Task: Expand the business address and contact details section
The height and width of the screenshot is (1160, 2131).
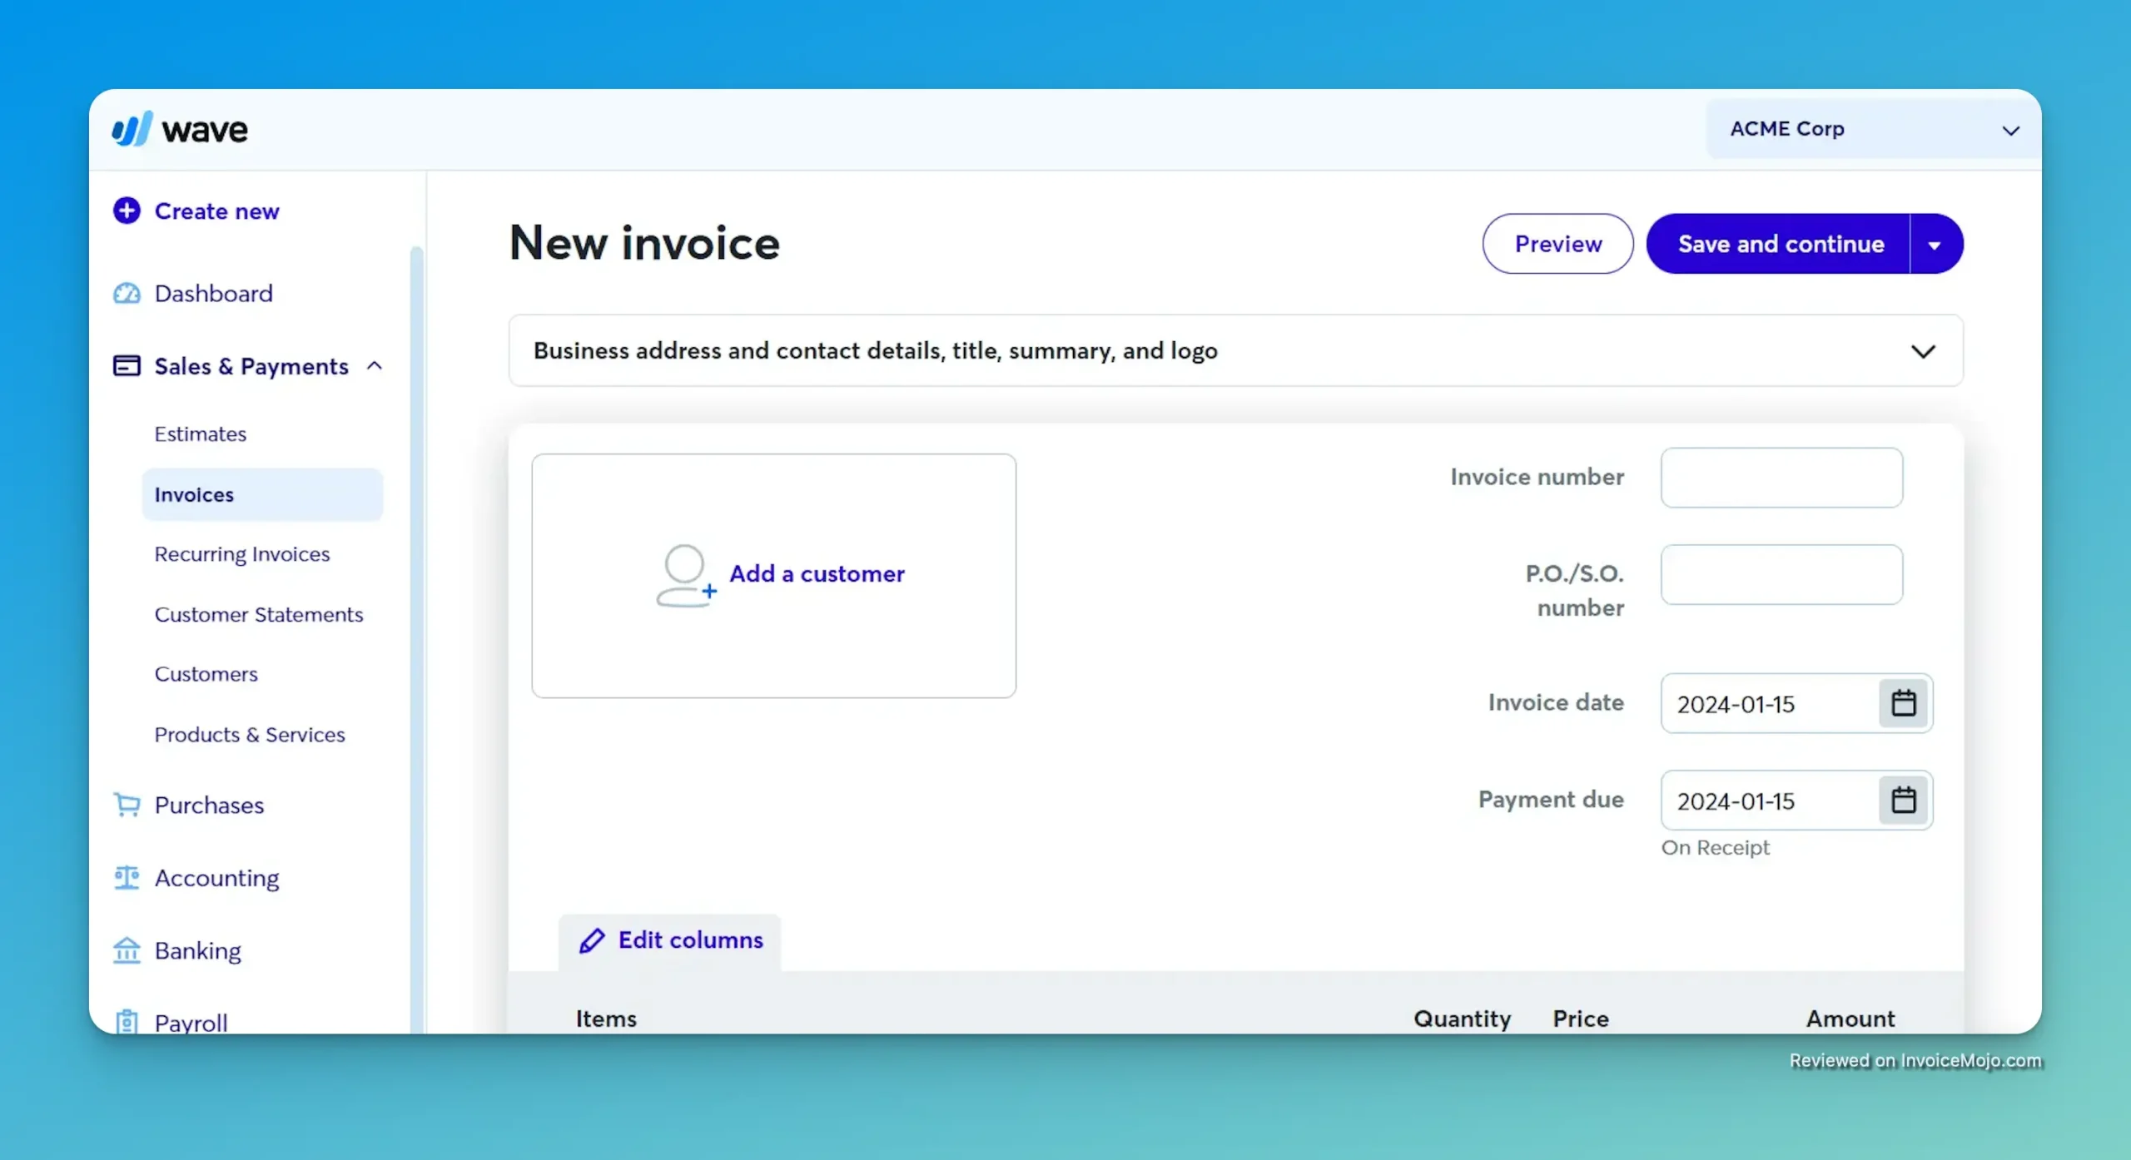Action: point(1924,350)
